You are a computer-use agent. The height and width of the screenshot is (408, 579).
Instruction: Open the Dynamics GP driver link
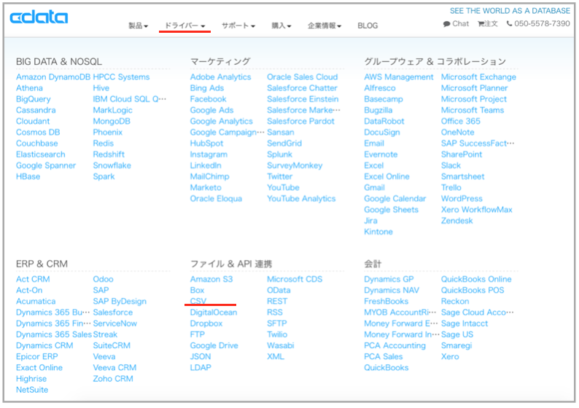(389, 279)
